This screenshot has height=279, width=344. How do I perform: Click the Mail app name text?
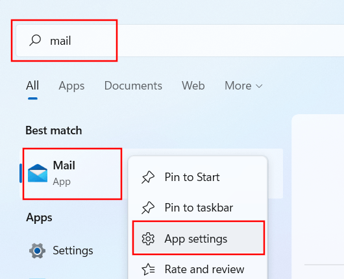tap(64, 165)
